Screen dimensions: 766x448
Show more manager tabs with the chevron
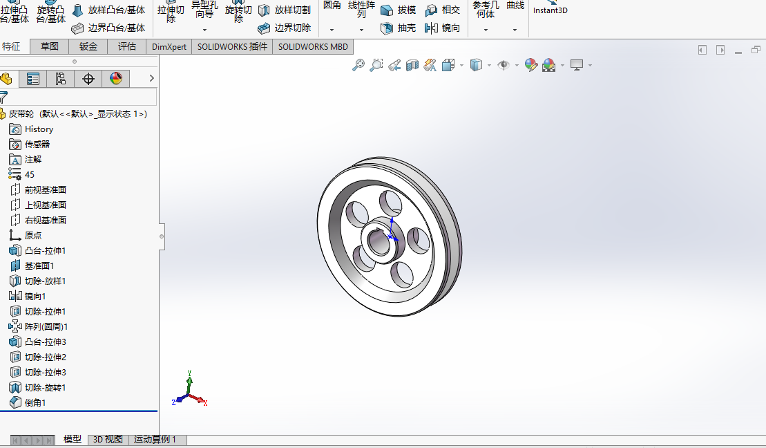pos(151,78)
